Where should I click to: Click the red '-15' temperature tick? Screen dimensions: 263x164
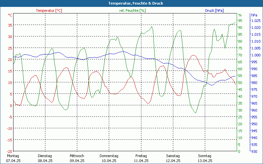(10, 140)
